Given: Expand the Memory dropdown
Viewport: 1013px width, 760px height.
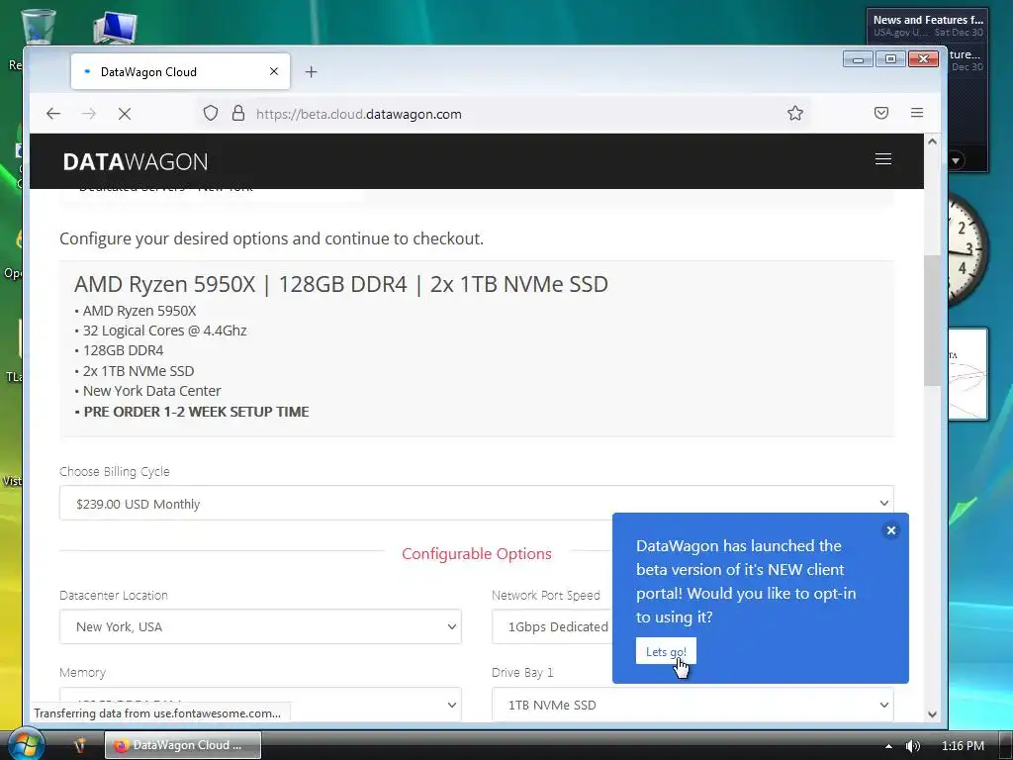Looking at the screenshot, I should pyautogui.click(x=260, y=704).
